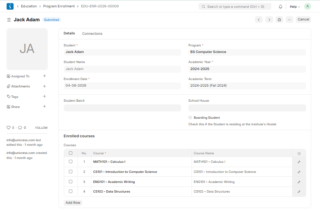This screenshot has height=210, width=320.
Task: Go to previous document arrow
Action: coord(259,20)
